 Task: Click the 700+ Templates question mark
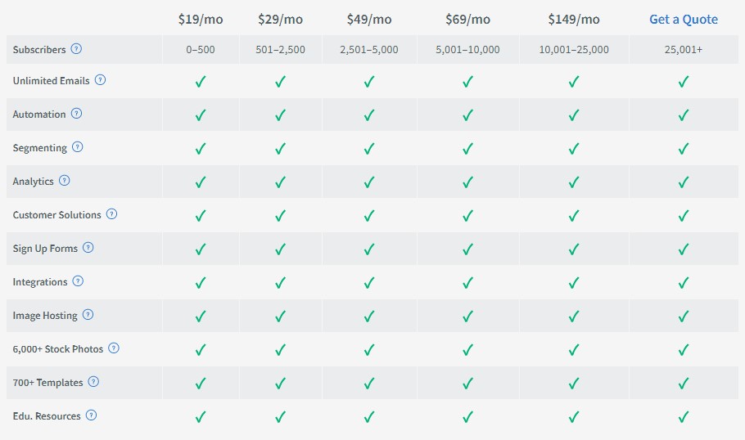coord(93,382)
